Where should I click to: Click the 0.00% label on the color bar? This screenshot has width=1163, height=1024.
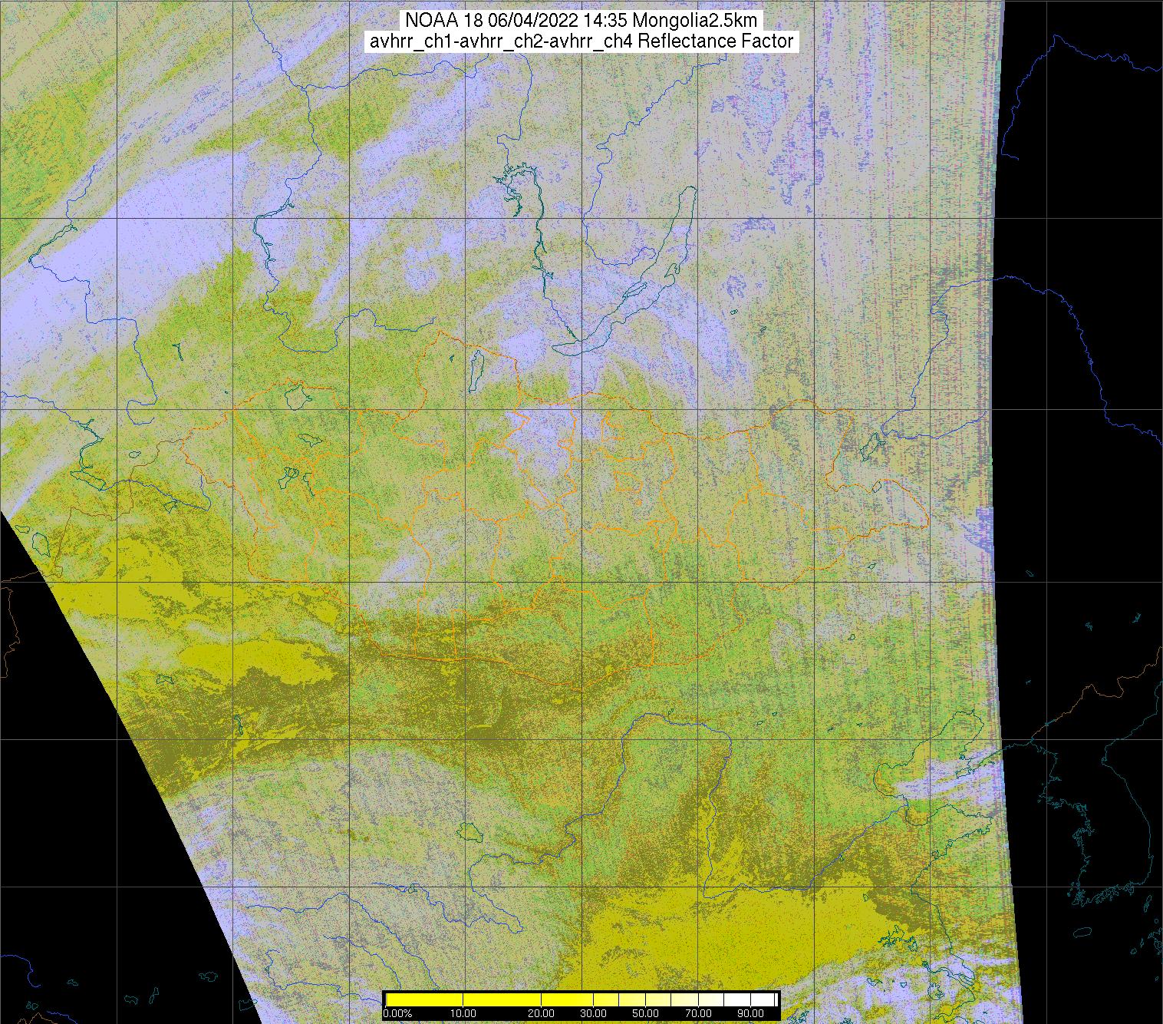coord(397,1013)
